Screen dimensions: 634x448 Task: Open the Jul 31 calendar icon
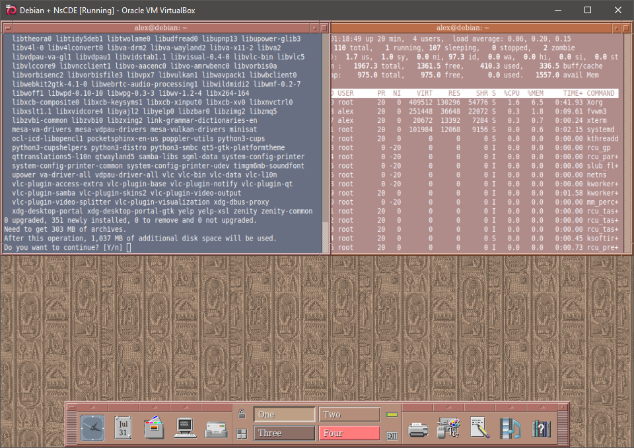(x=123, y=428)
